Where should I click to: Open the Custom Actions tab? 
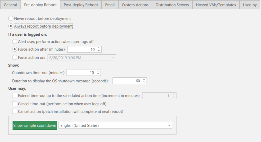pos(135,5)
